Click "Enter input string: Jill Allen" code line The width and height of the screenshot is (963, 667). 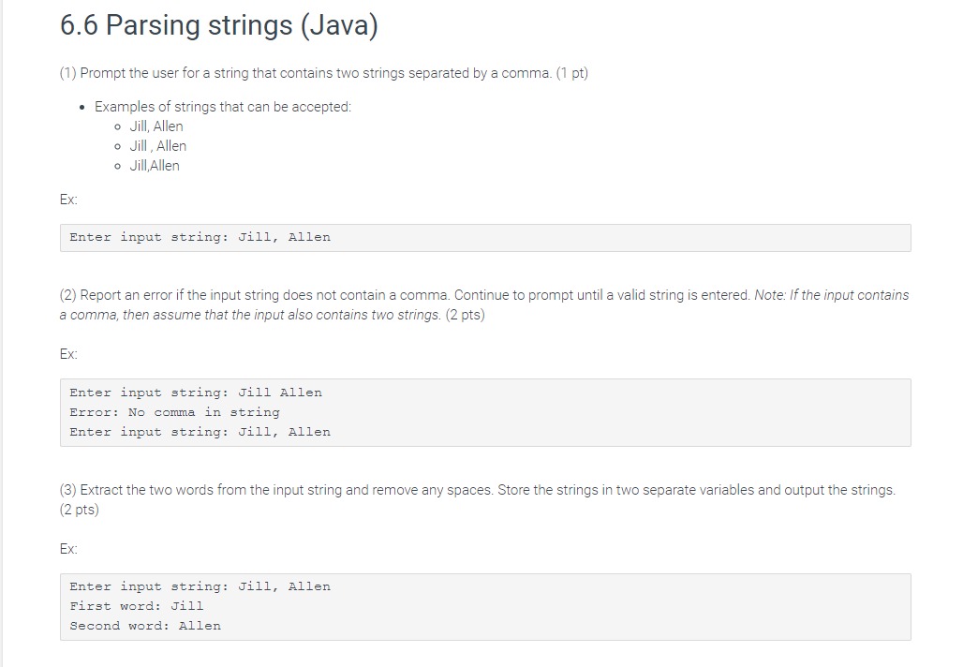point(195,393)
